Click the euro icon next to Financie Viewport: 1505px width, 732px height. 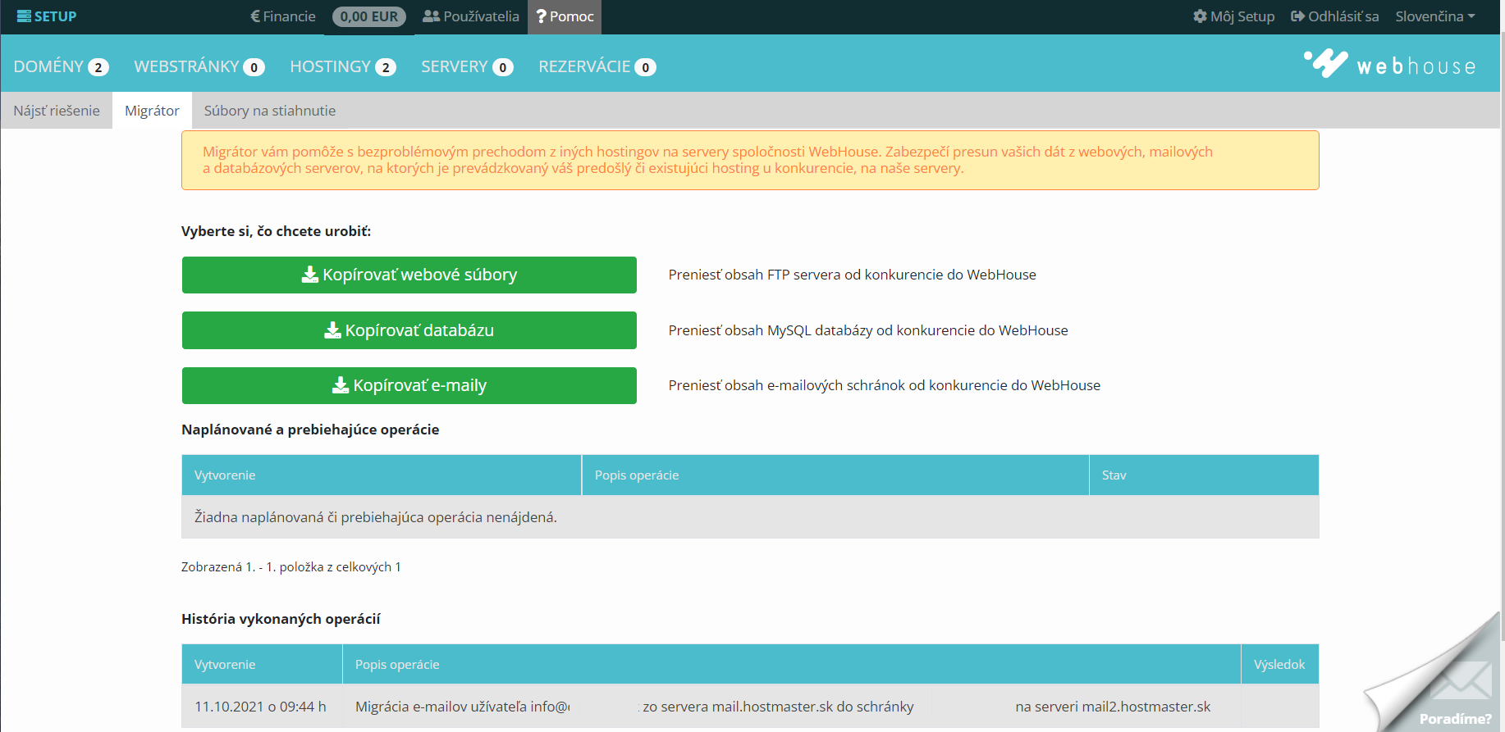point(255,16)
